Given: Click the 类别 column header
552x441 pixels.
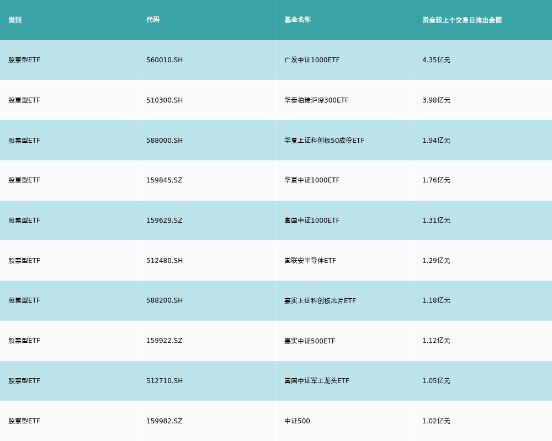Looking at the screenshot, I should tap(15, 20).
